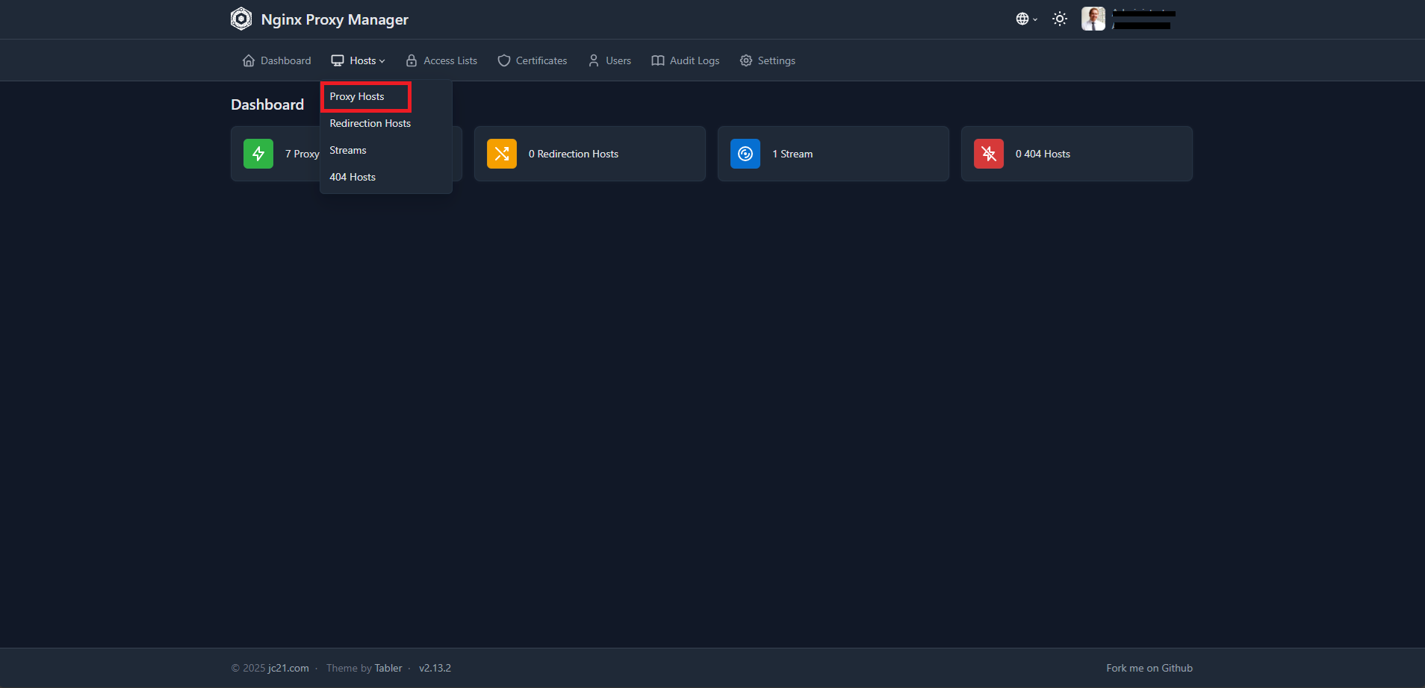Click the orange Redirection Hosts shuffle icon

pos(502,154)
